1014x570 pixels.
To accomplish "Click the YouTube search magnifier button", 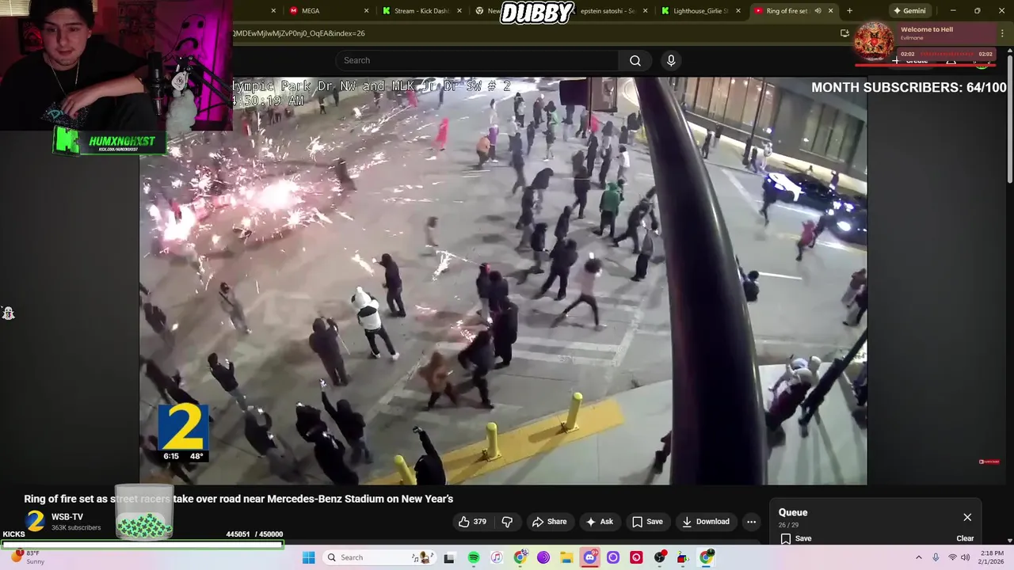I will click(635, 60).
